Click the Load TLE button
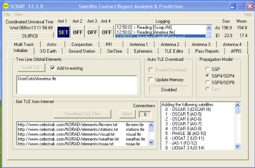 [x=31, y=67]
